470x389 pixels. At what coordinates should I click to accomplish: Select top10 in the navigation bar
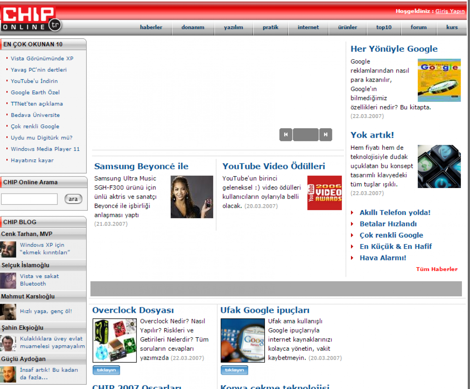tap(384, 27)
